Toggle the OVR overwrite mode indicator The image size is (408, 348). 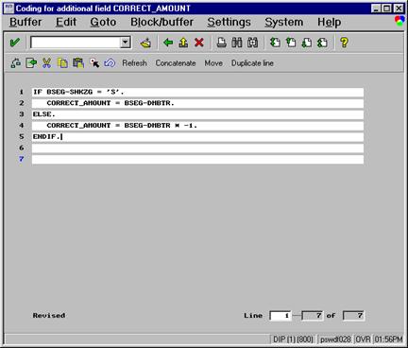(363, 339)
